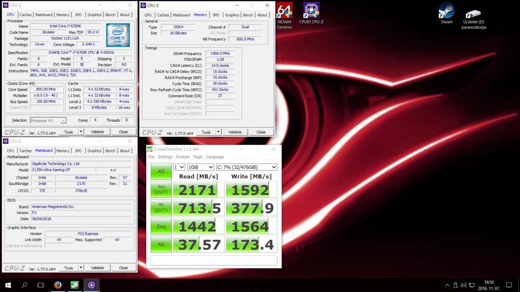
Task: Click Validate in Mainboard window
Action: point(97,268)
